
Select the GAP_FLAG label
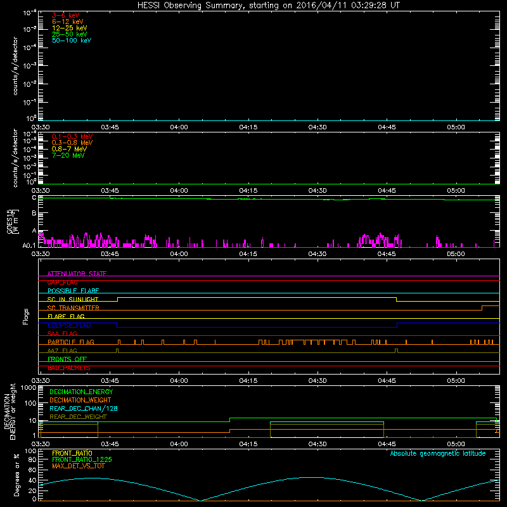[62, 282]
